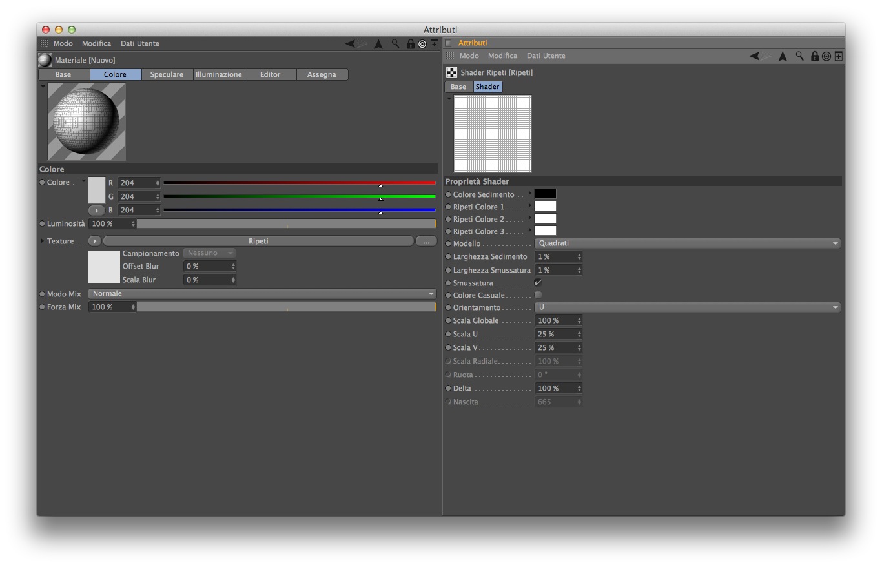The height and width of the screenshot is (567, 882).
Task: Click animation dot beside Delta
Action: click(449, 389)
